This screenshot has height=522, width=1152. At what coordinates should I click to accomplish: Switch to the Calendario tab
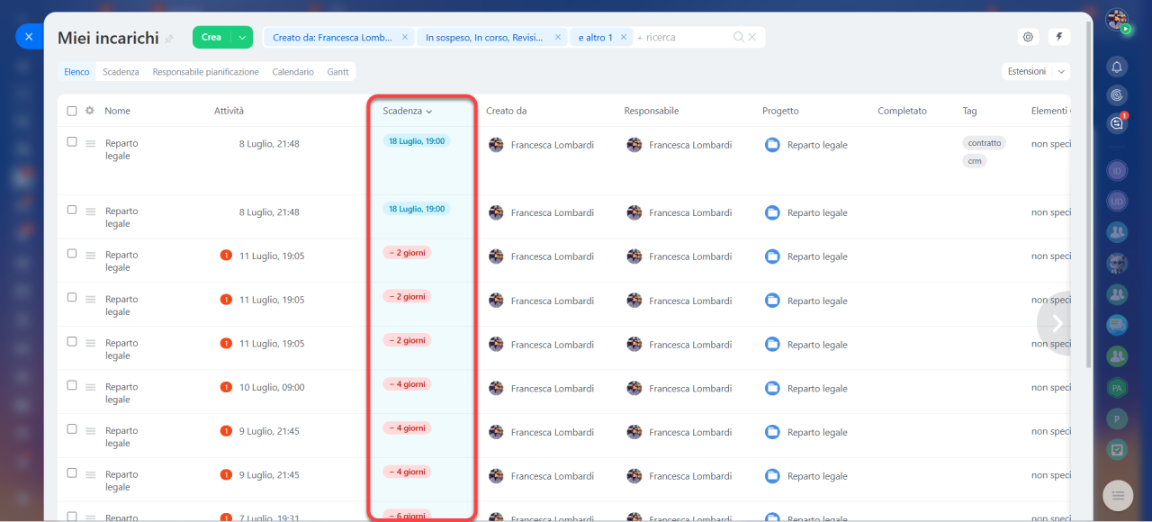coord(292,72)
